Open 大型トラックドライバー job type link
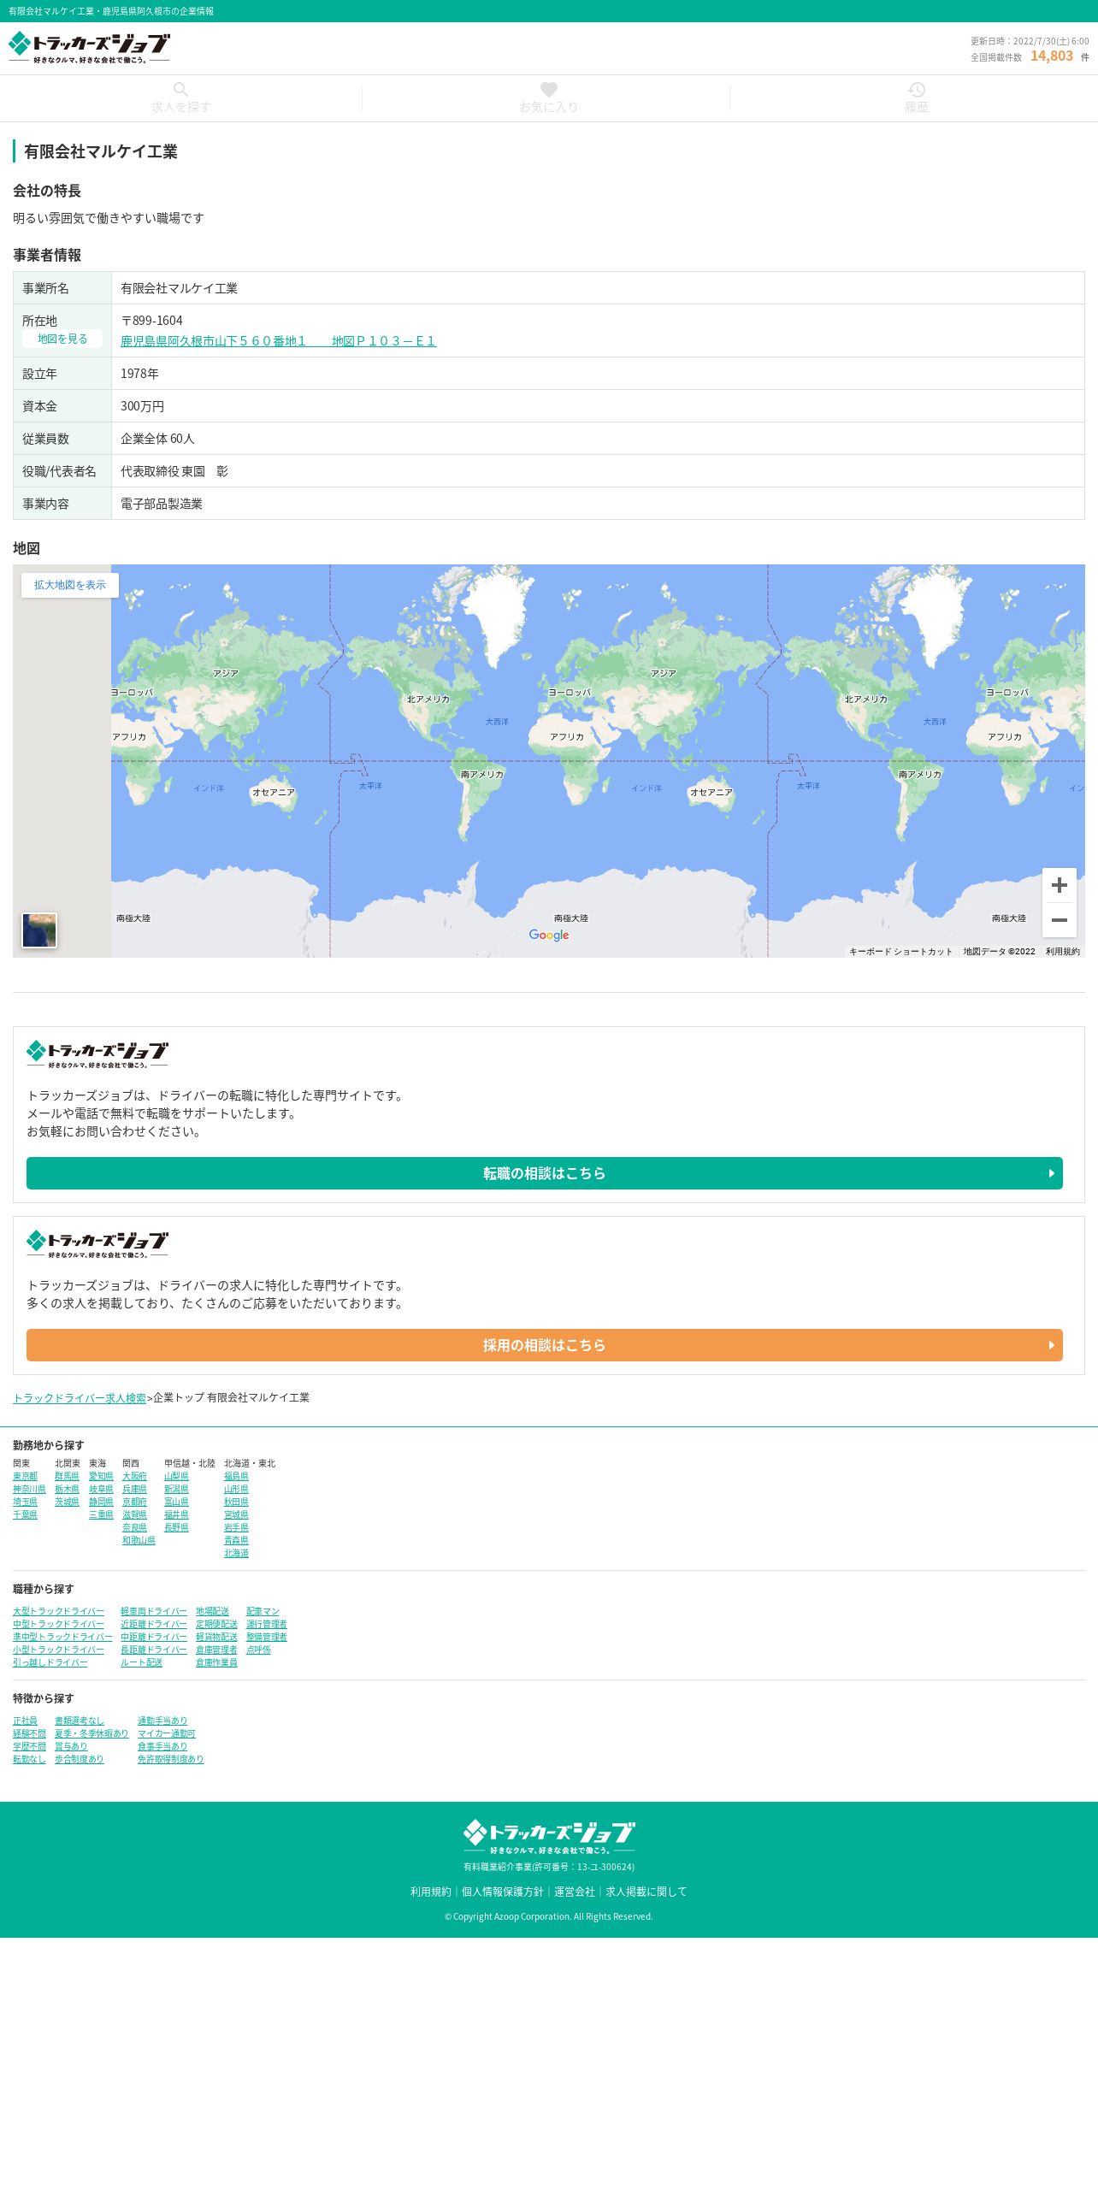The image size is (1098, 2196). pyautogui.click(x=58, y=1612)
